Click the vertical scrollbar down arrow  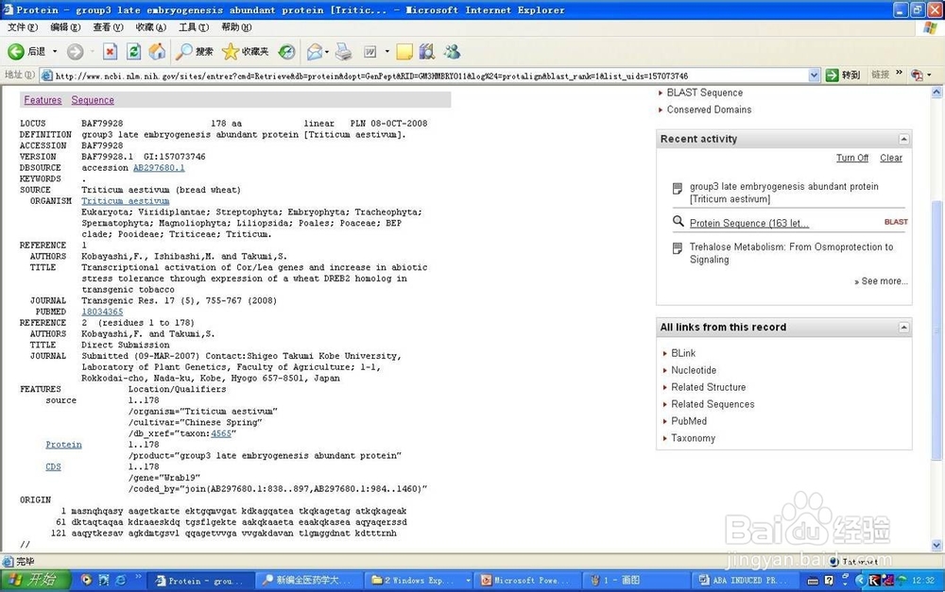[936, 545]
